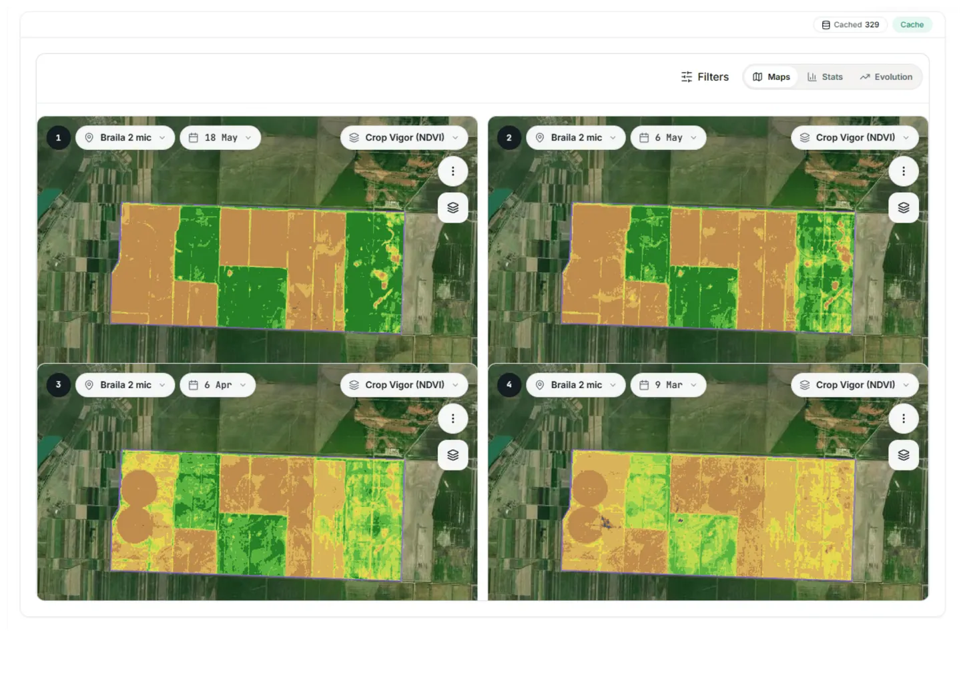Click the green Cache button
Image resolution: width=961 pixels, height=679 pixels.
912,25
